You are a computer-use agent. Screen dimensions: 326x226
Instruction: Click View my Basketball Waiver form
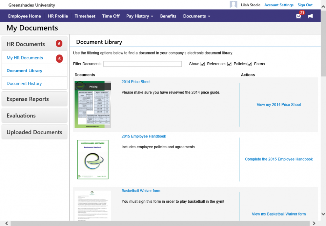pos(279,214)
